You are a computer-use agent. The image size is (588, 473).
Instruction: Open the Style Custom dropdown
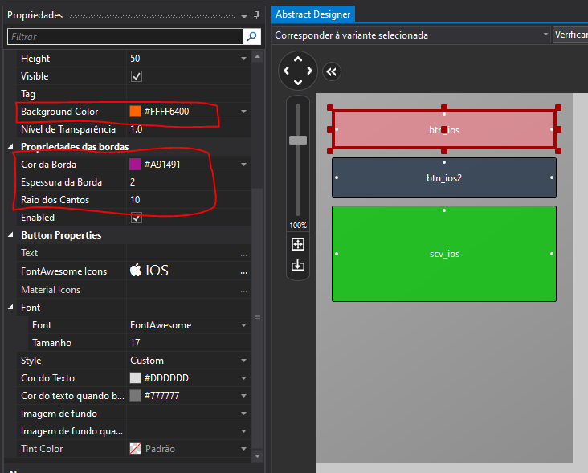pyautogui.click(x=243, y=361)
